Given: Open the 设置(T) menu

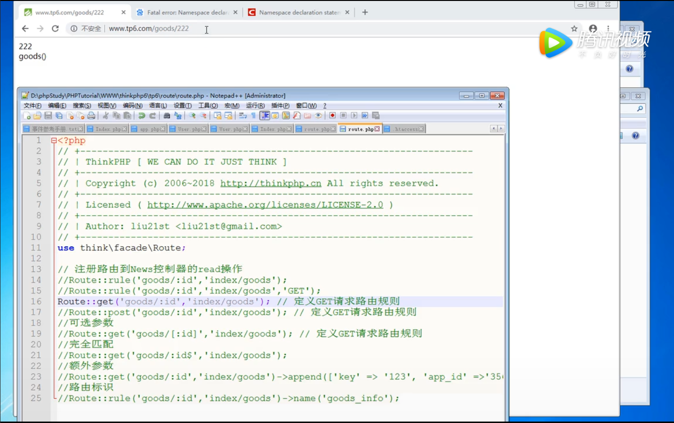Looking at the screenshot, I should click(x=183, y=106).
